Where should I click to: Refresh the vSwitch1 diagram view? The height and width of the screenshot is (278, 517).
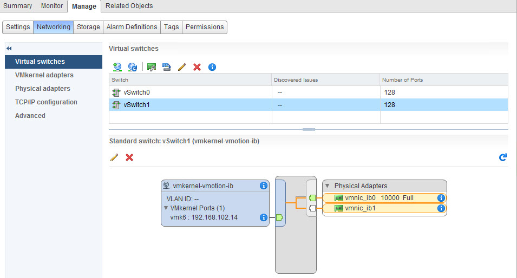pyautogui.click(x=502, y=157)
